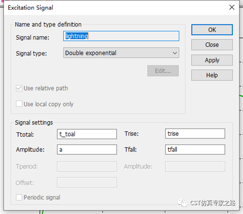The image size is (243, 214).
Task: Click the disabled Tperiod field
Action: pos(87,167)
